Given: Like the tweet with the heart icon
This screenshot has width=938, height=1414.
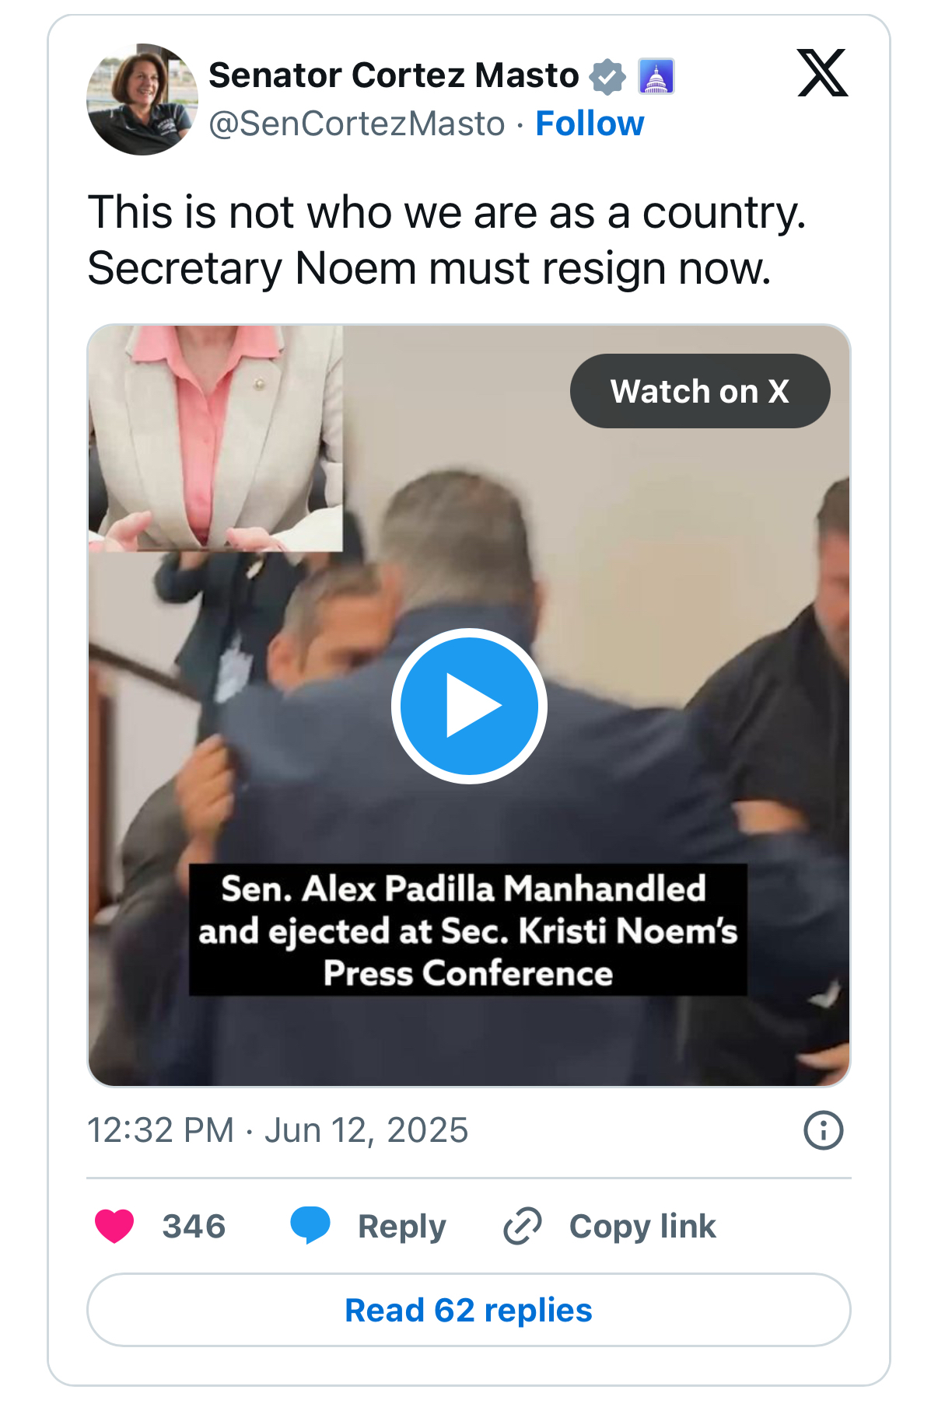Looking at the screenshot, I should click(x=114, y=1226).
